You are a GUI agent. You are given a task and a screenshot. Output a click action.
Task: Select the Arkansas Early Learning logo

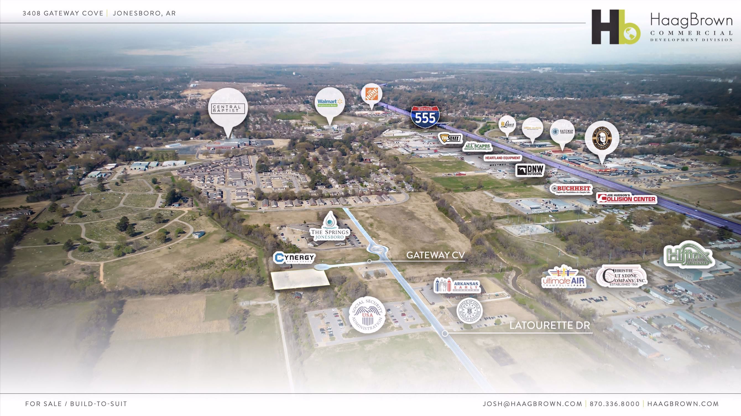457,285
